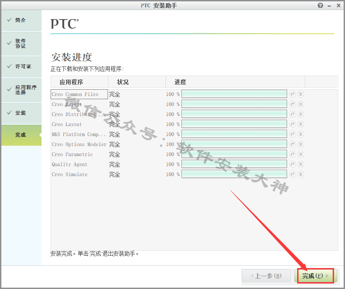Image resolution: width=345 pixels, height=289 pixels.
Task: Click the 上一步(B) back button
Action: tap(266, 276)
